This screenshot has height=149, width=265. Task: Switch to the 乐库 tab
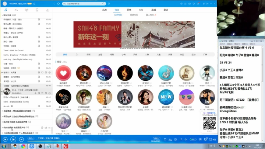tap(105, 10)
